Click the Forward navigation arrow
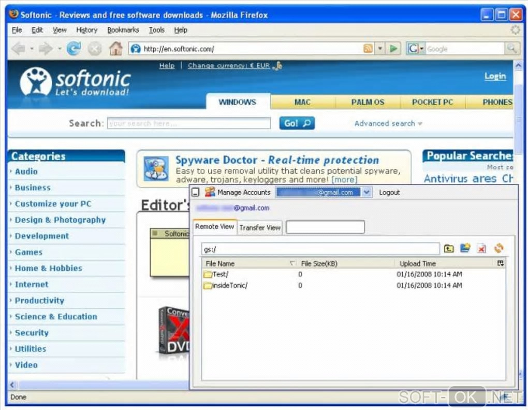Screen dimensions: 528x410 coord(46,49)
